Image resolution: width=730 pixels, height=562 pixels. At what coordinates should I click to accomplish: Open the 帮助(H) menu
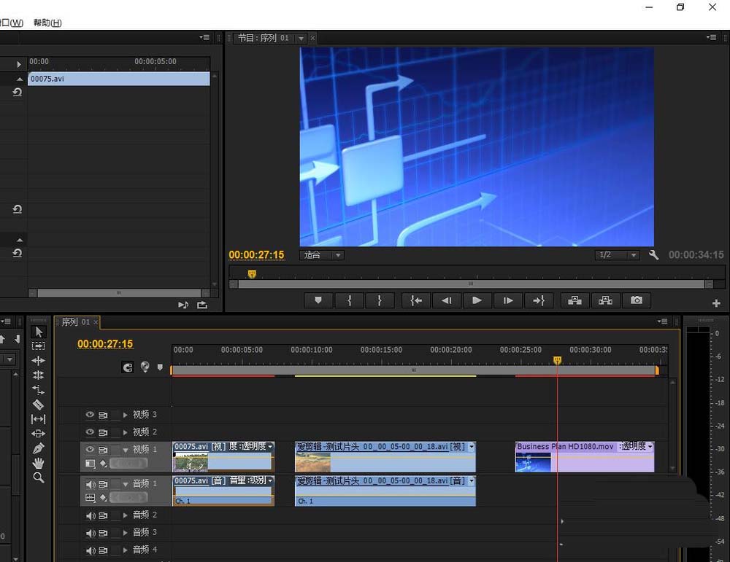coord(47,23)
